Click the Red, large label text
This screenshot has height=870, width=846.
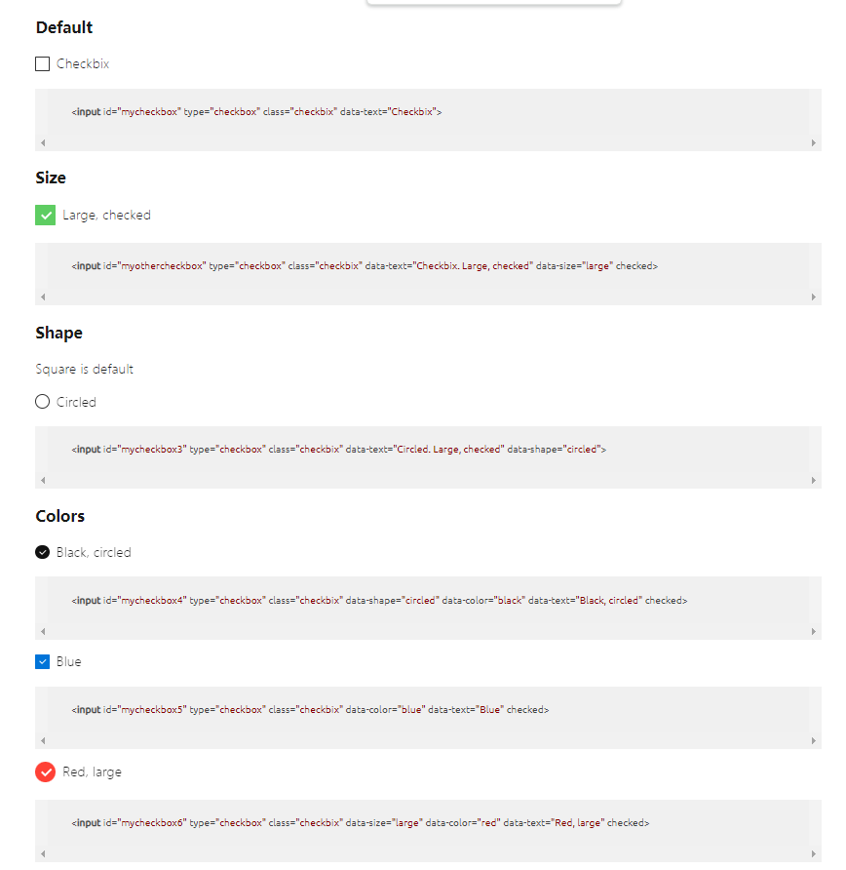92,772
